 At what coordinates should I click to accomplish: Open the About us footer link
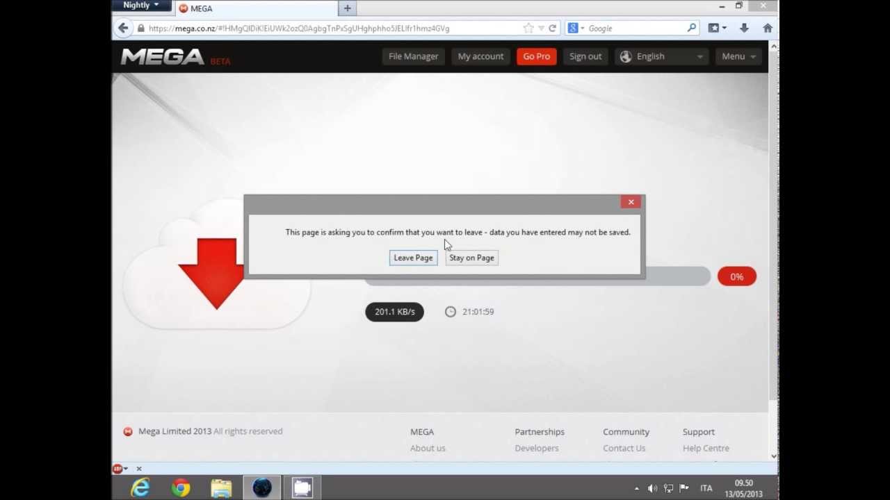[x=428, y=448]
